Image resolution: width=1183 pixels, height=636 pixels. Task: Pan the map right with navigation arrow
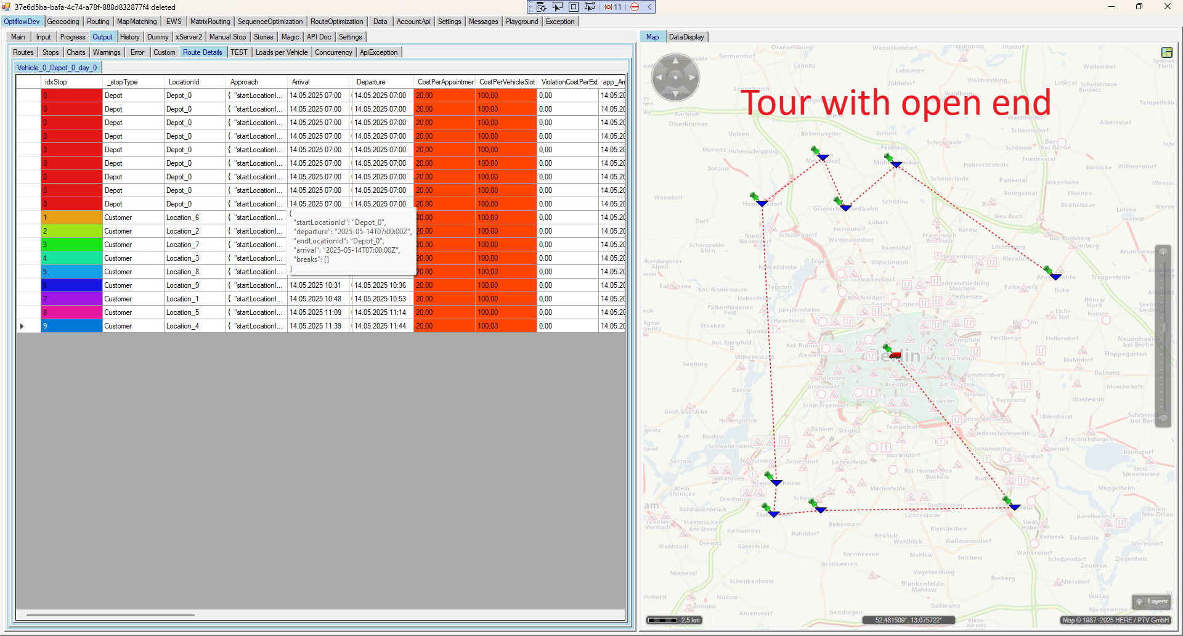693,78
